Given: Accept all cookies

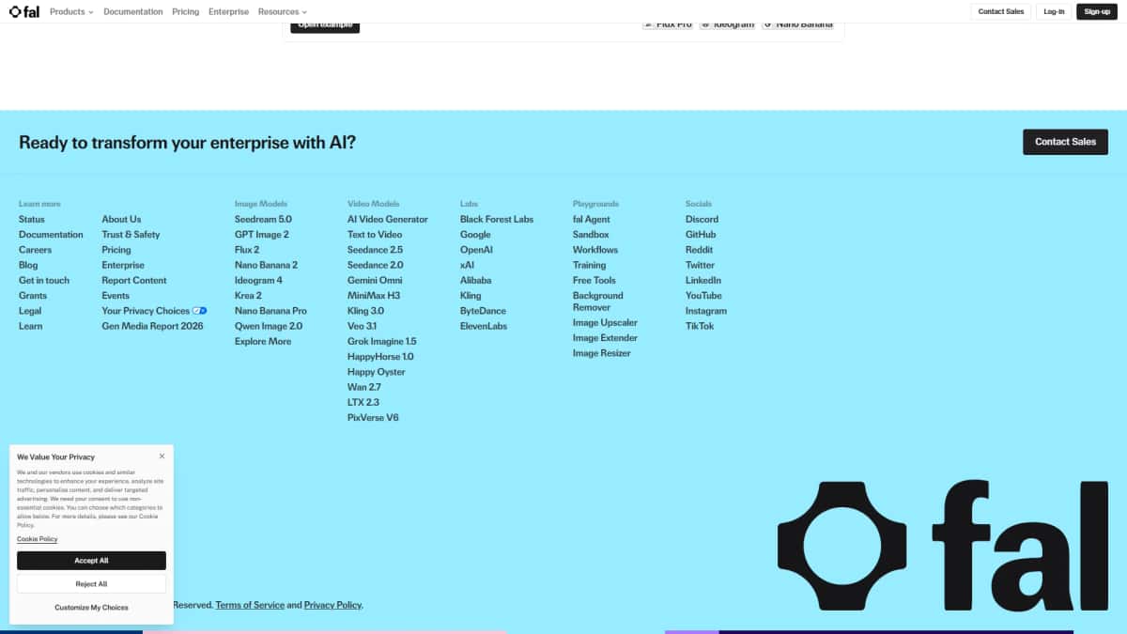Looking at the screenshot, I should (x=91, y=561).
